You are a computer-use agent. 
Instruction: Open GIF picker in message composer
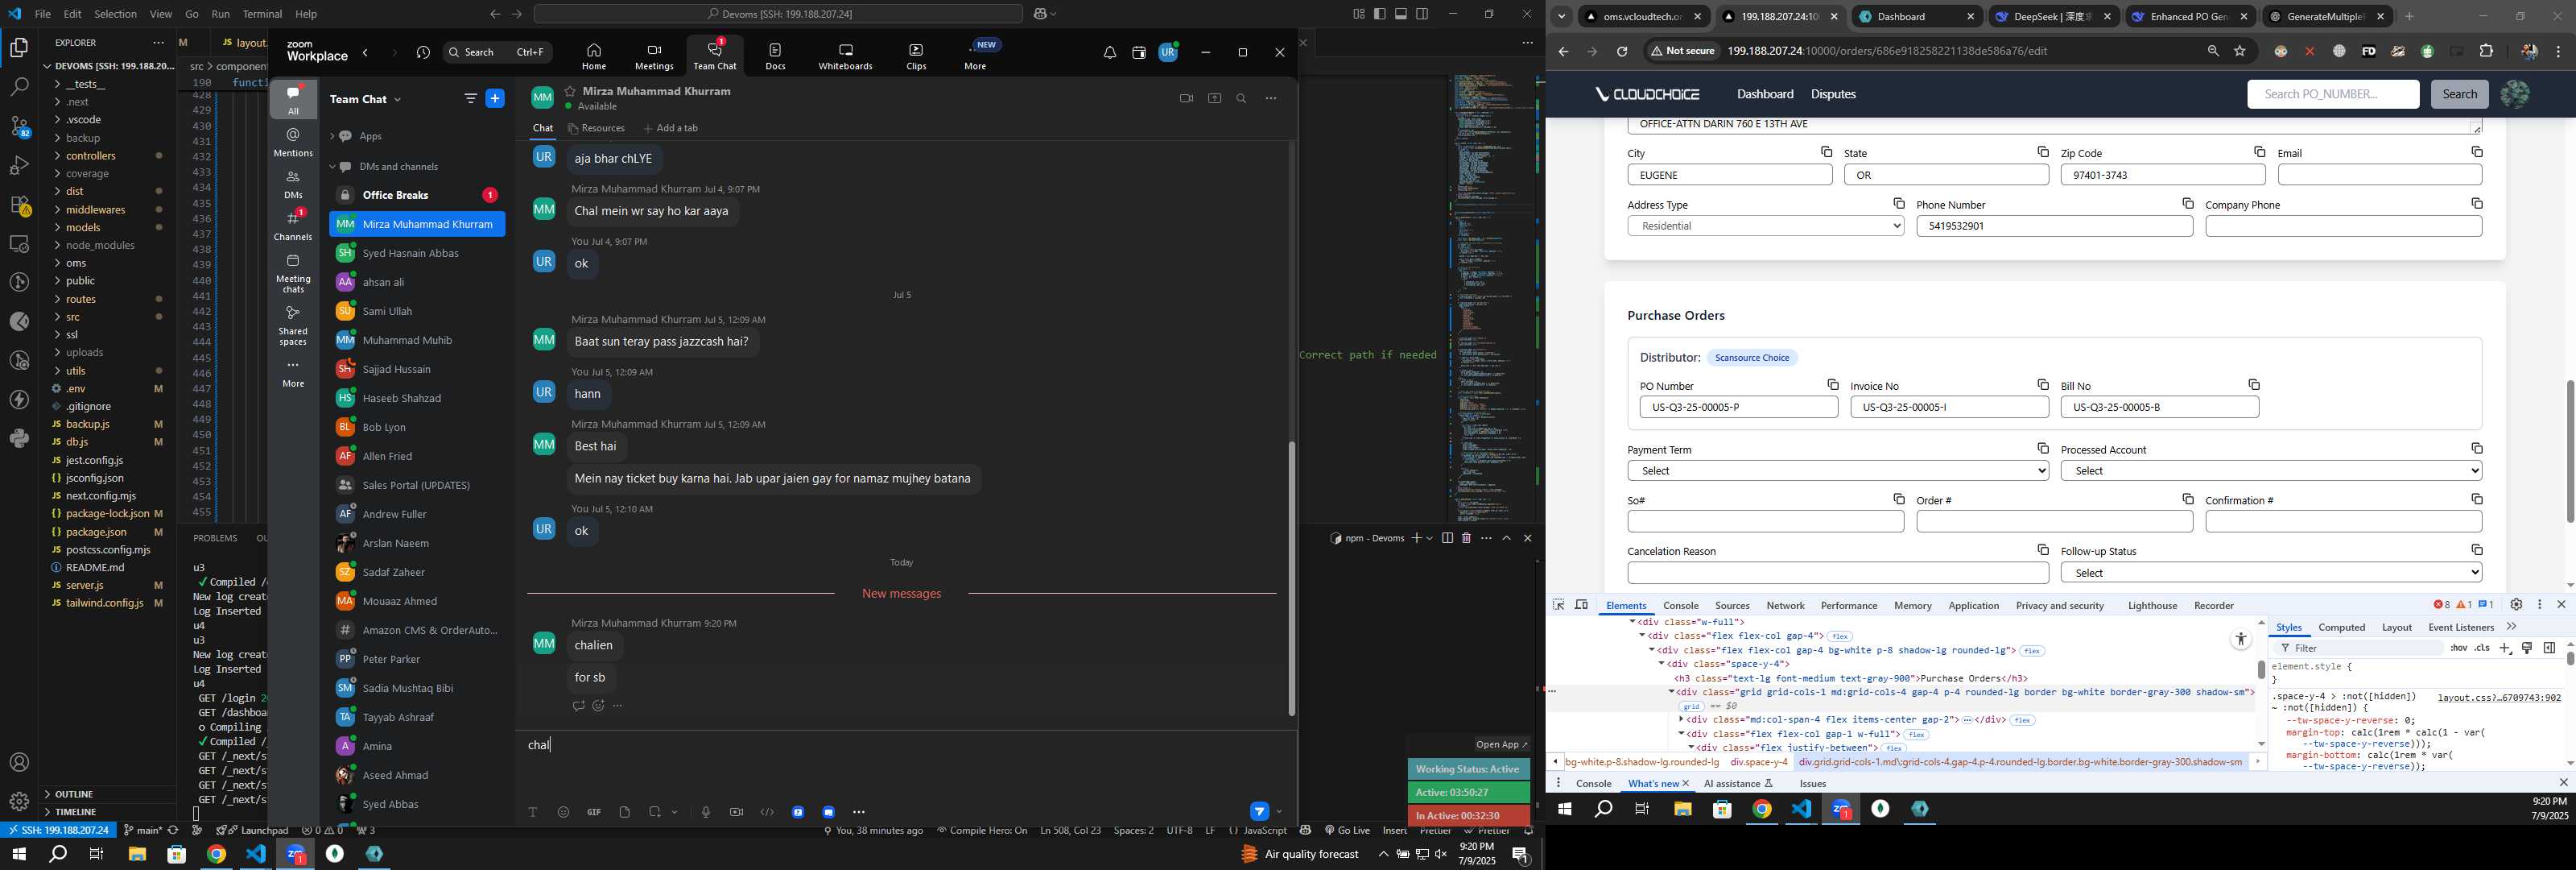click(x=594, y=812)
